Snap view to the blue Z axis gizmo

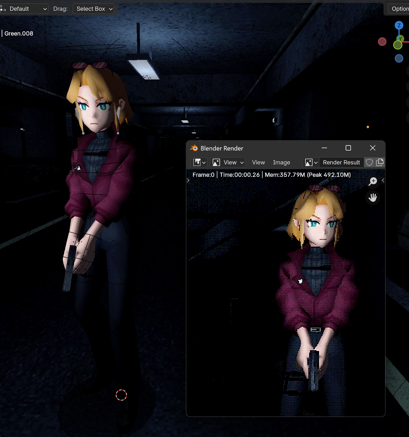(x=399, y=26)
